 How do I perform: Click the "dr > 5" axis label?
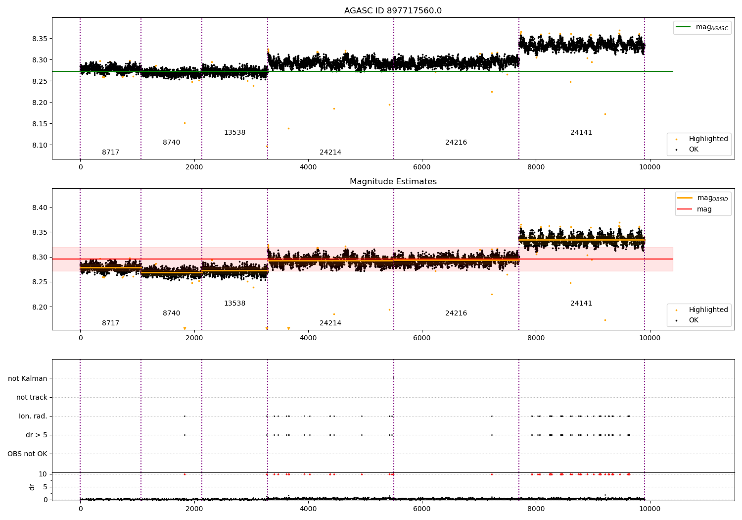37,435
